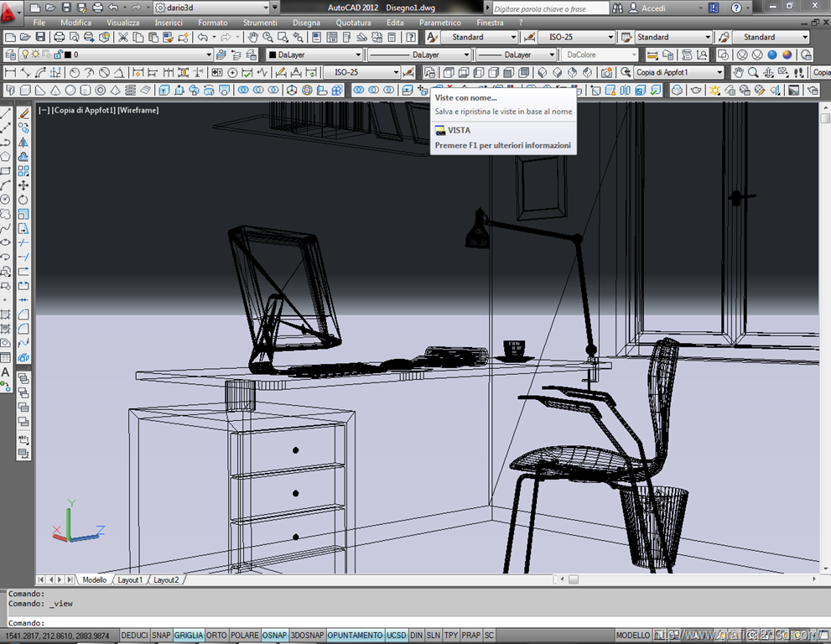Viewport: 831px width, 644px height.
Task: Select the Pan hand tool
Action: pos(252,38)
